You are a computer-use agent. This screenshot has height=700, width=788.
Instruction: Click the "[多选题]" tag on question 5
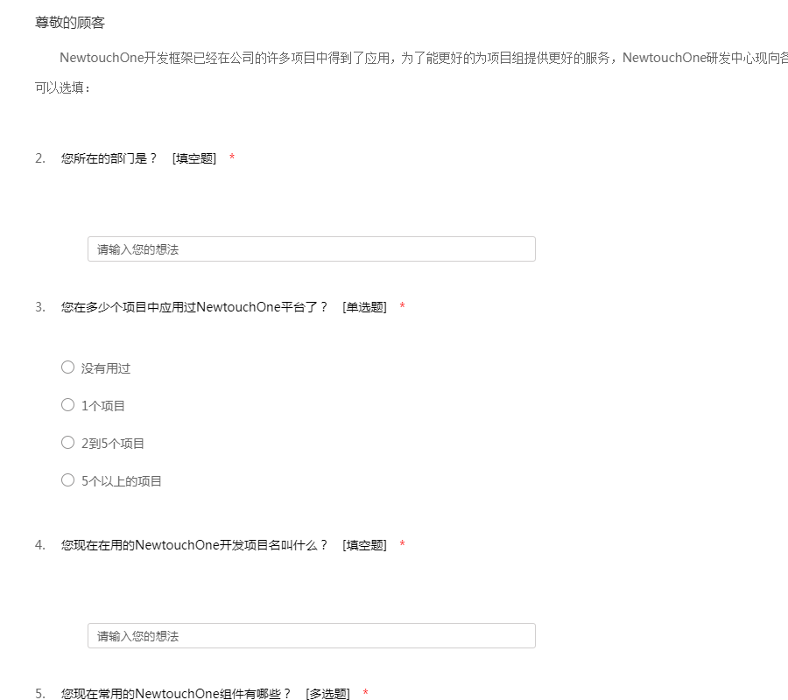(327, 694)
